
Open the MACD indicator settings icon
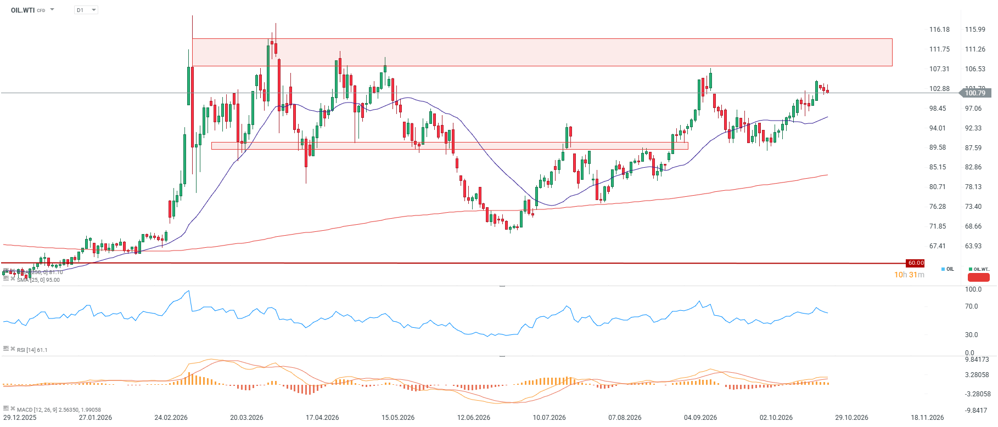6,408
